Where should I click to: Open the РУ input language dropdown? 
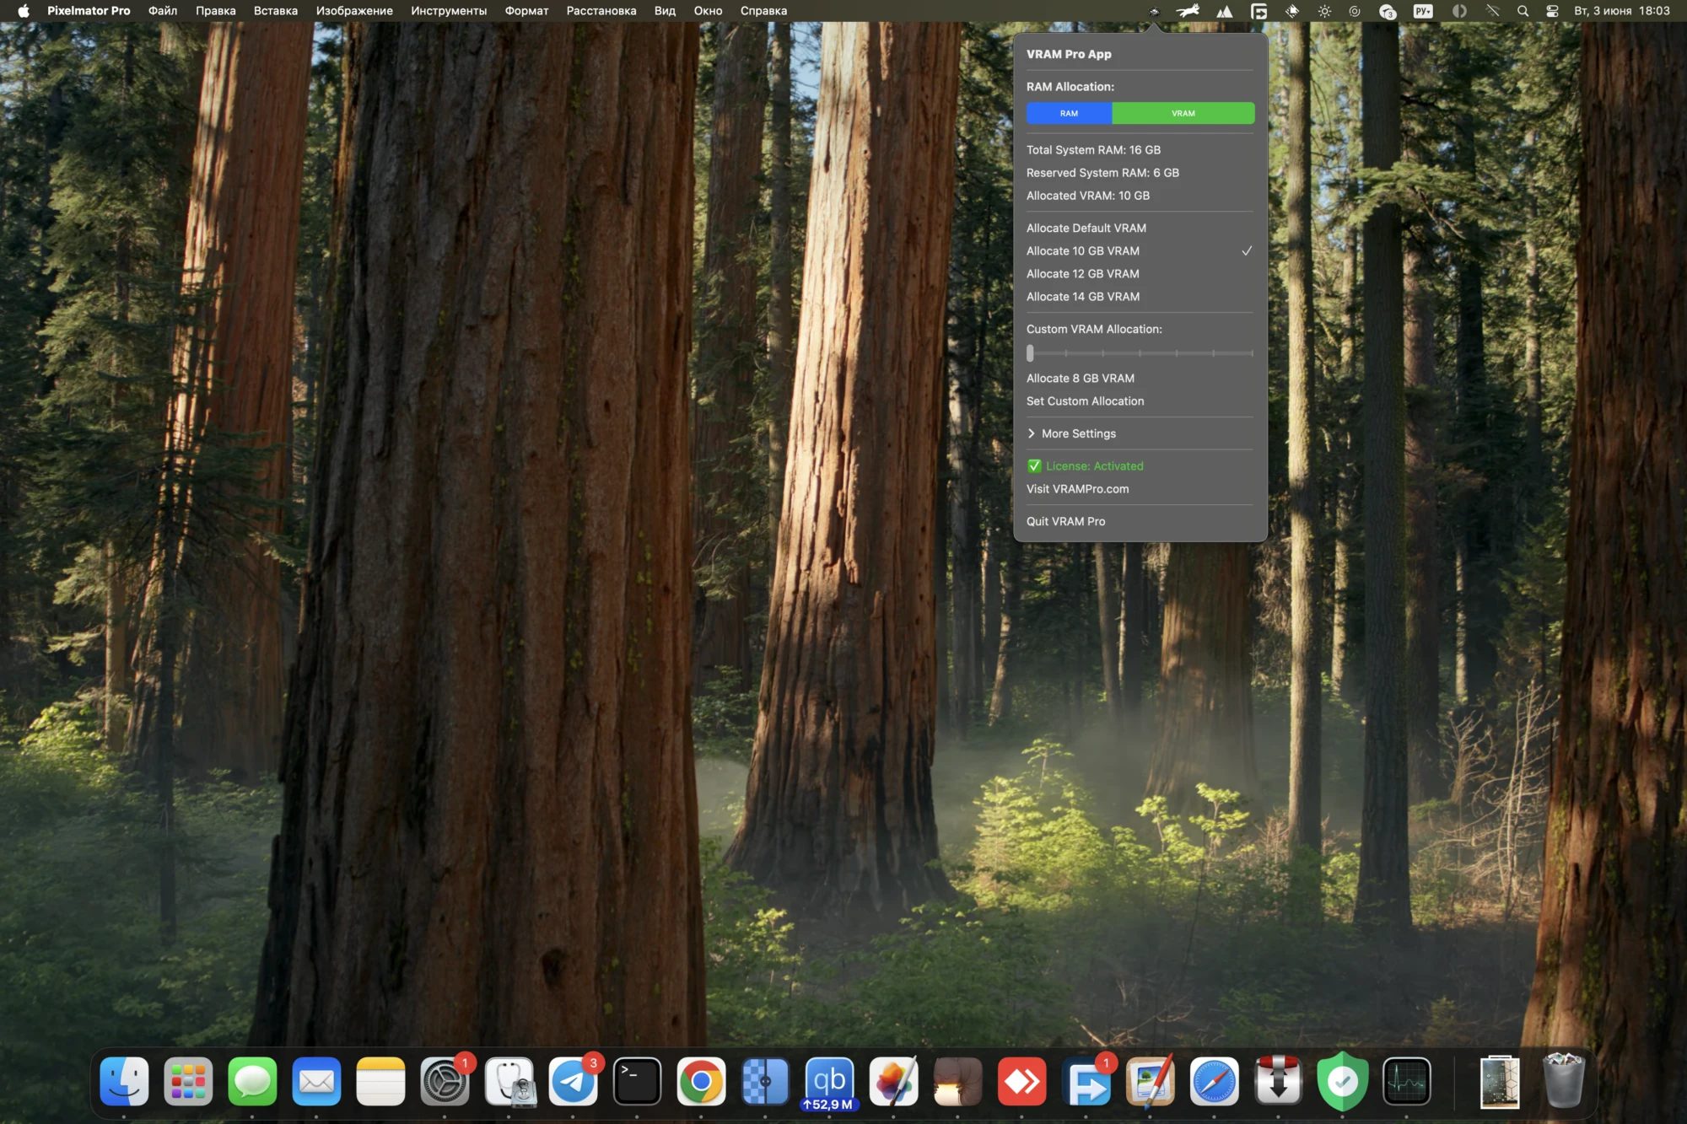tap(1423, 11)
